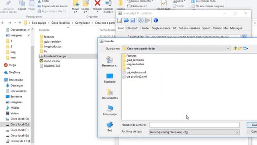Click Seleccionar todo in Explorer ribbon
Screen dimensions: 257x145
click(204, 1)
